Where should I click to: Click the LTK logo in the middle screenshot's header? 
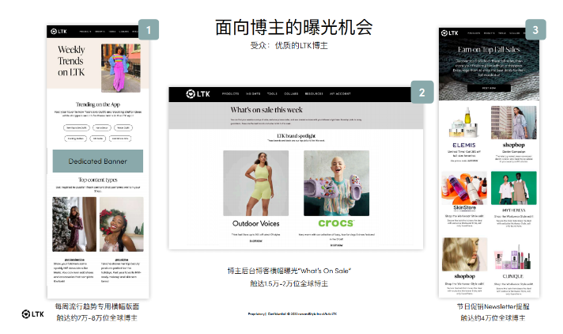click(198, 94)
